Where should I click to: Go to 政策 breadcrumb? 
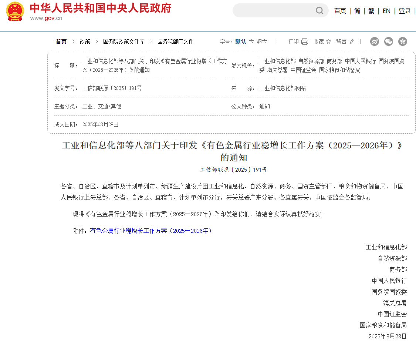pos(85,41)
